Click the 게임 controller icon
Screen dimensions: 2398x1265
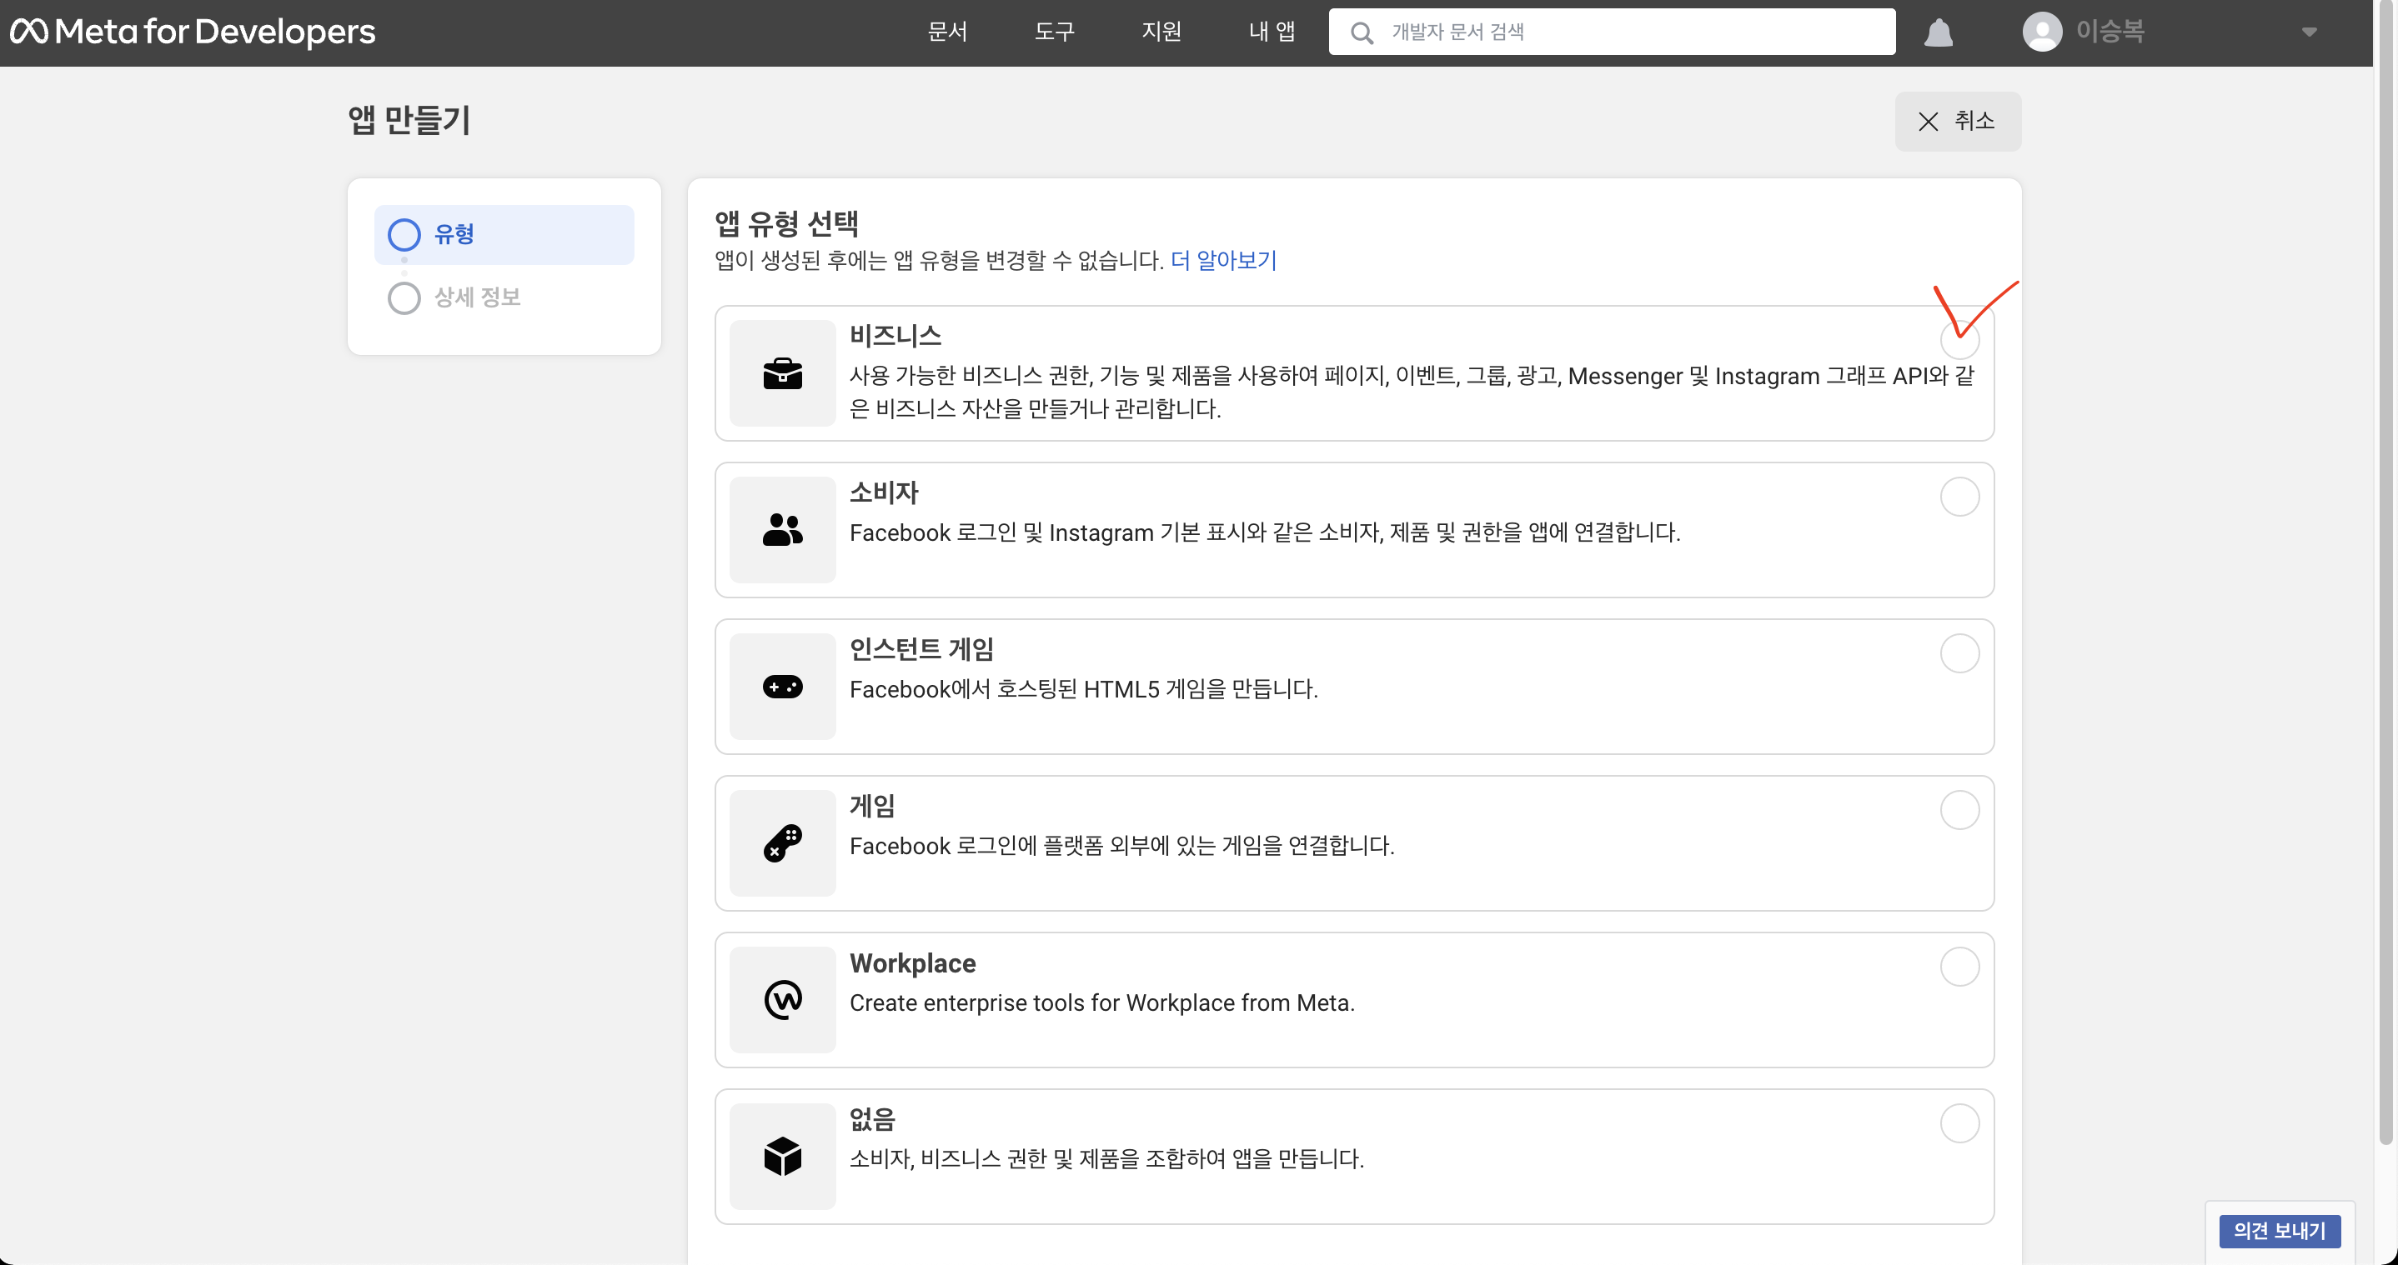click(782, 843)
